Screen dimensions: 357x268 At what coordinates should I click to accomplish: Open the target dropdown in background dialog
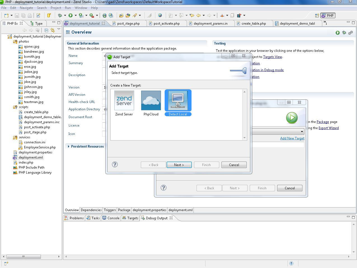[x=302, y=132]
